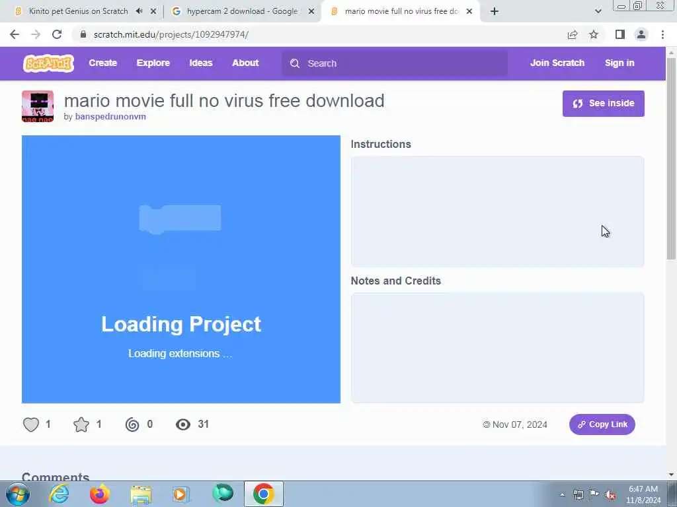Click the Scratch search field
The width and height of the screenshot is (677, 507).
395,63
